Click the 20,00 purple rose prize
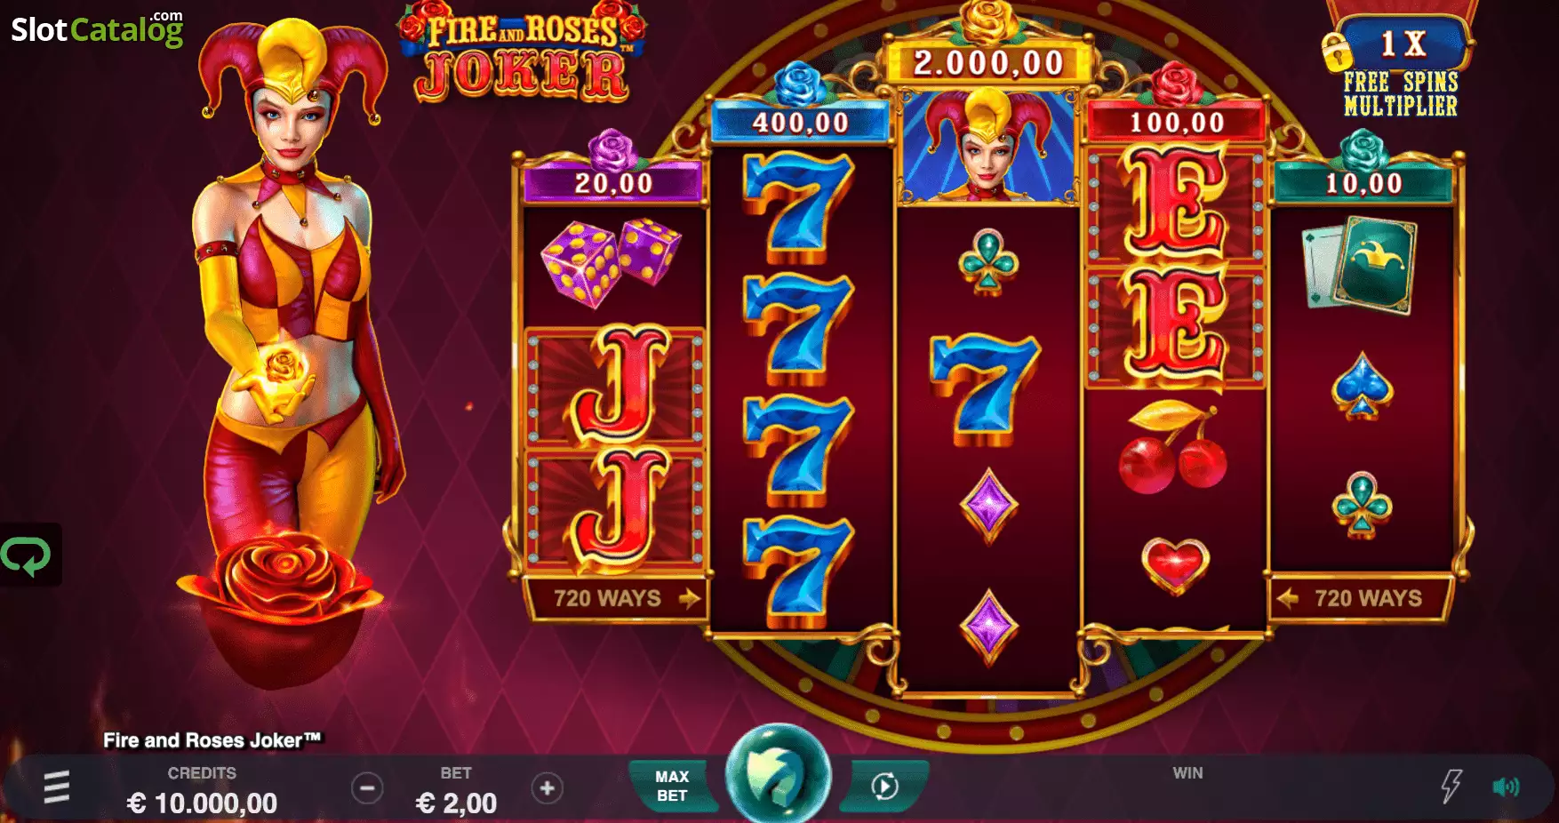The width and height of the screenshot is (1559, 823). click(614, 184)
